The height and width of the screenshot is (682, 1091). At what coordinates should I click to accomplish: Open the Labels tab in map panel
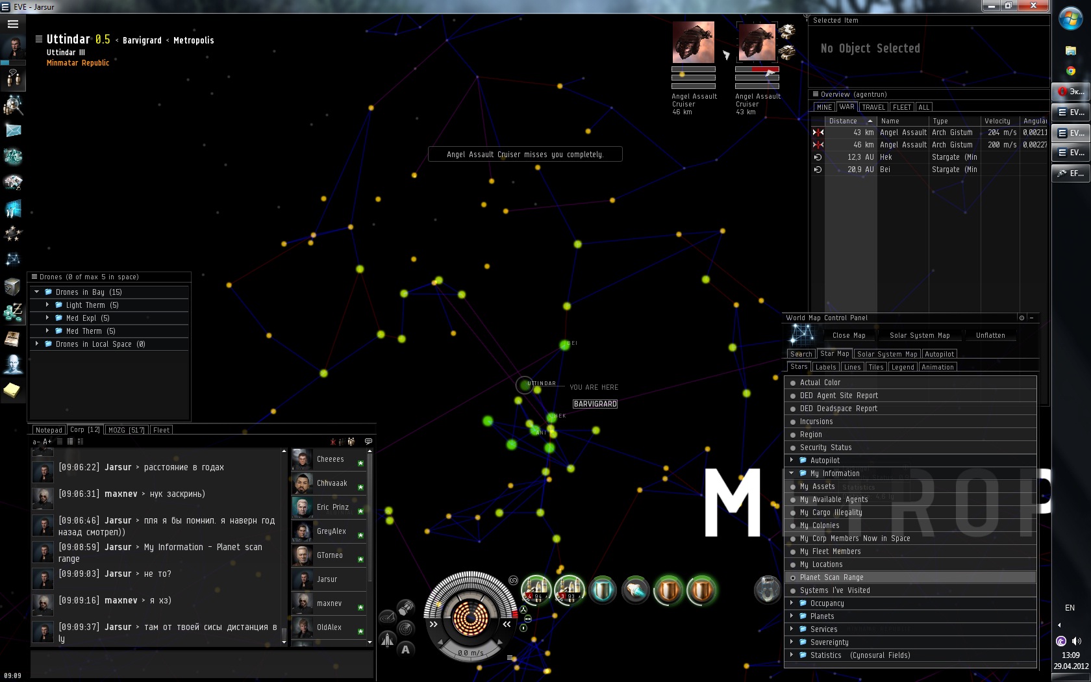point(825,367)
